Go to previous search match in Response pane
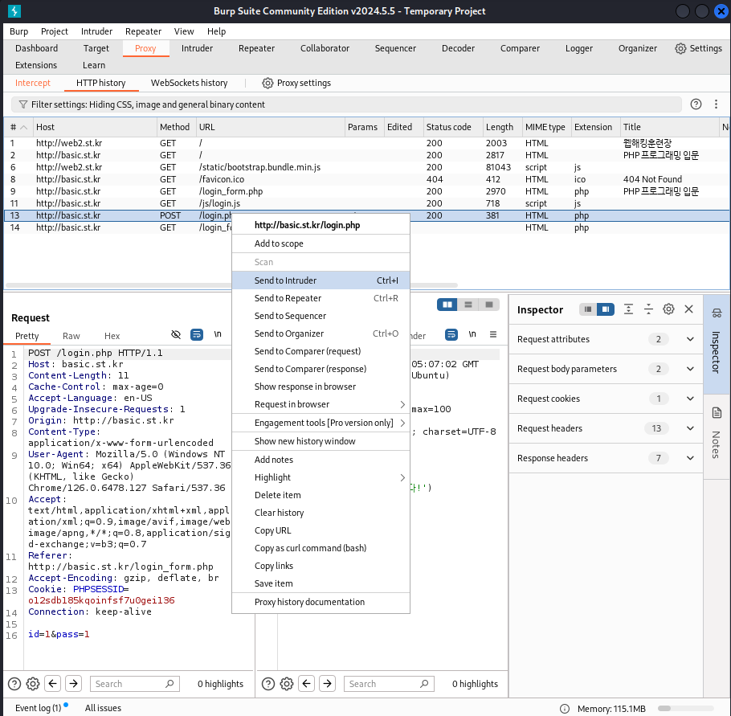 (306, 684)
